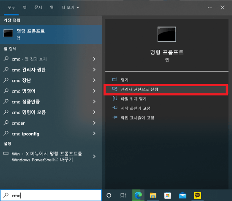Launch KakaoTalk from the taskbar
The height and width of the screenshot is (201, 232).
tap(197, 195)
